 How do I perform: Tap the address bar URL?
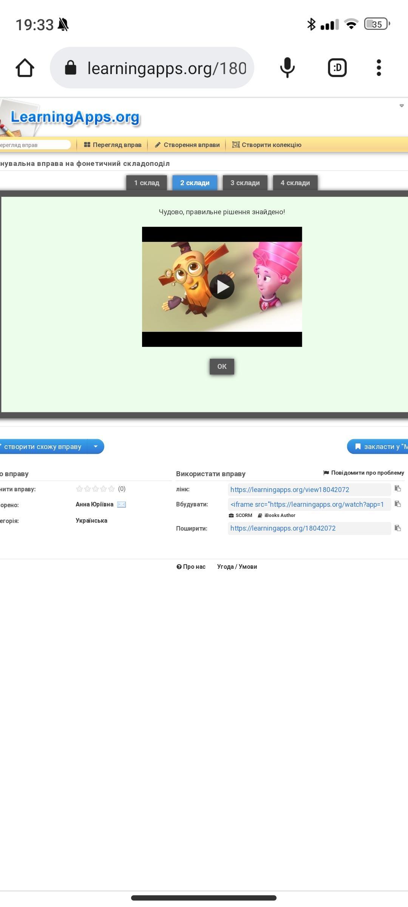(x=167, y=68)
